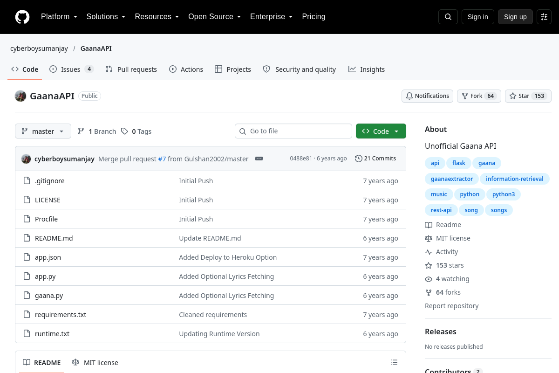Open the Insights tab
559x373 pixels.
(x=367, y=69)
